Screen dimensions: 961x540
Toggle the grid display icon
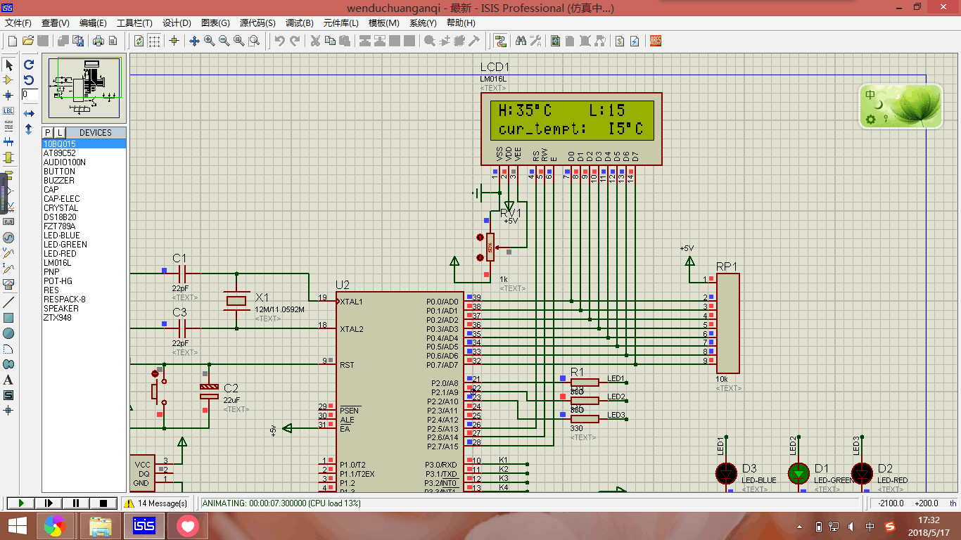point(153,41)
